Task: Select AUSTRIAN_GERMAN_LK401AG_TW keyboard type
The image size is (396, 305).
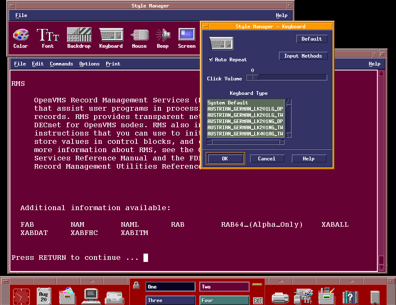Action: (245, 134)
